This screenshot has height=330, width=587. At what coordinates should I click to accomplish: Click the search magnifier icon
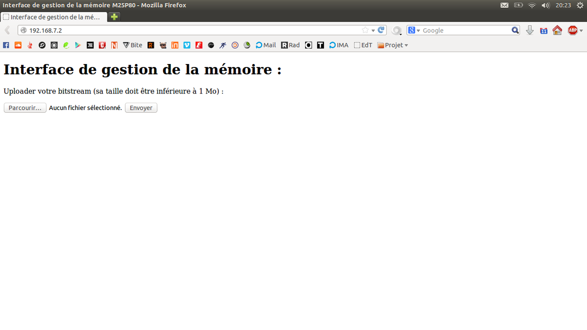click(x=515, y=30)
